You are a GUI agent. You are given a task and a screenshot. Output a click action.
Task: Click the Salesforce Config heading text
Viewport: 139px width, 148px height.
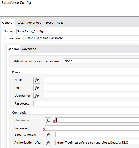pos(16,3)
